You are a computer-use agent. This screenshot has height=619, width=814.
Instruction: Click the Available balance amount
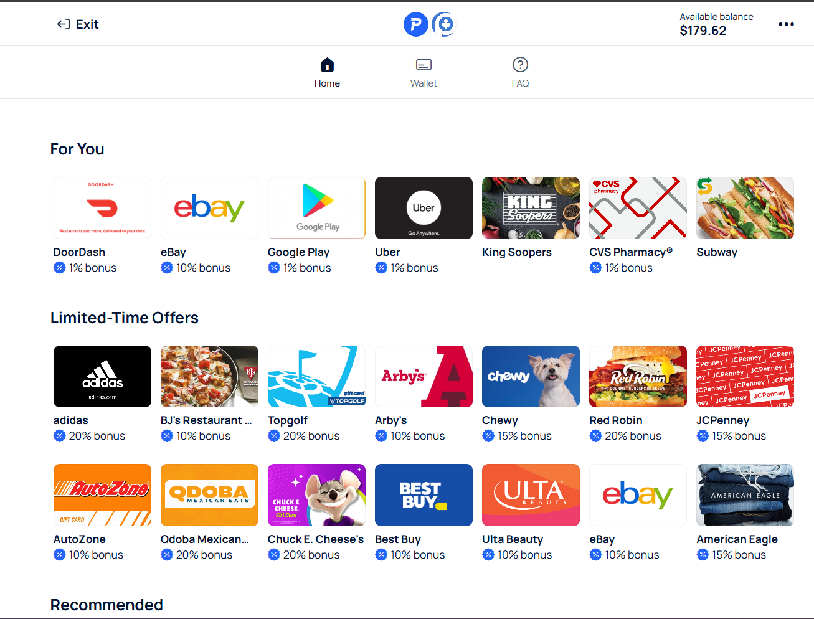click(x=703, y=31)
